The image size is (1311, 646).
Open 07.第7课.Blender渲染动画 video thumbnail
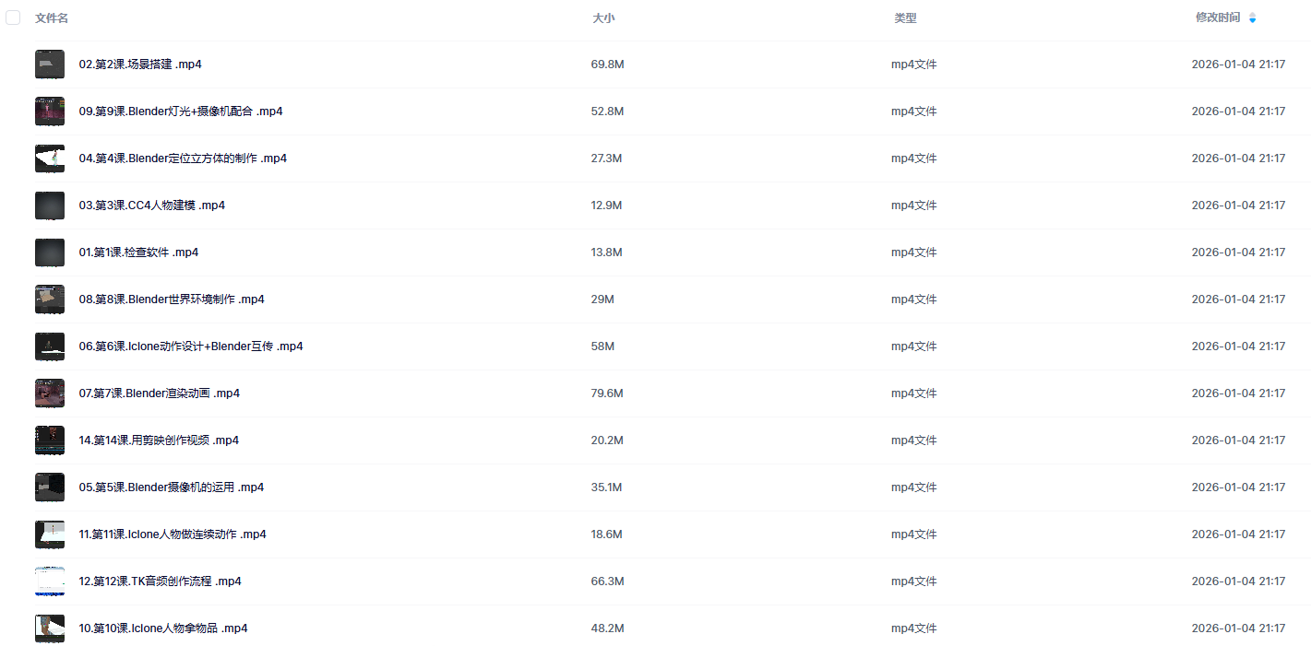[50, 393]
